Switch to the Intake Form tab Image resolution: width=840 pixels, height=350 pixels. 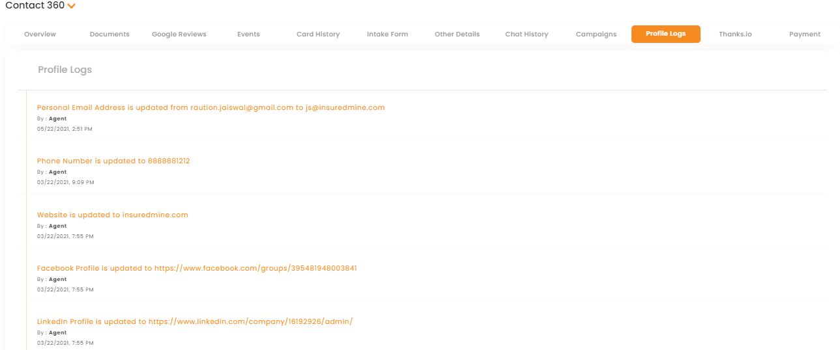point(388,34)
